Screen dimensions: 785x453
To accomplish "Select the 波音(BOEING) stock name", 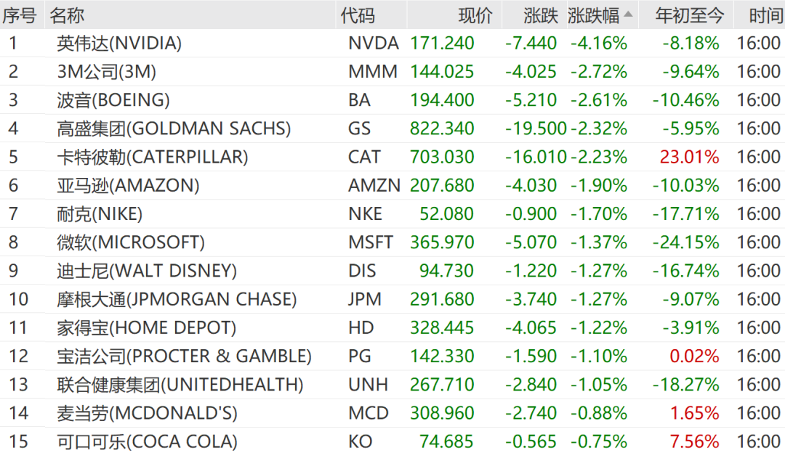I will pyautogui.click(x=113, y=100).
